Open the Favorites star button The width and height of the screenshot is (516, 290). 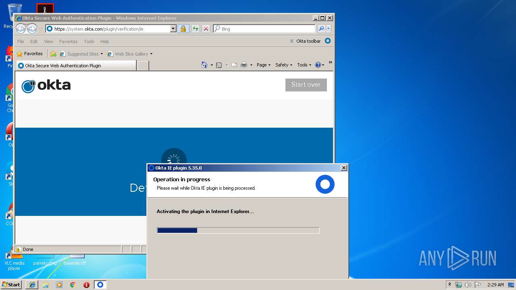coord(29,54)
